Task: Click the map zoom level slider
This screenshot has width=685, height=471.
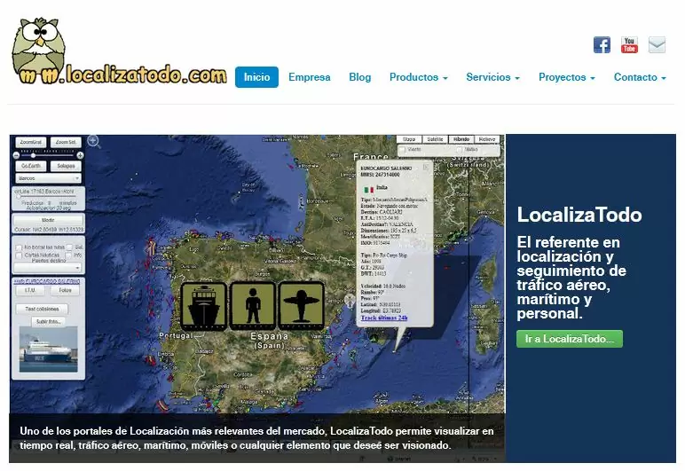Action: point(48,155)
